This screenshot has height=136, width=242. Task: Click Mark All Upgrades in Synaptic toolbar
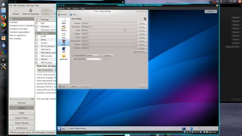pos(31,12)
